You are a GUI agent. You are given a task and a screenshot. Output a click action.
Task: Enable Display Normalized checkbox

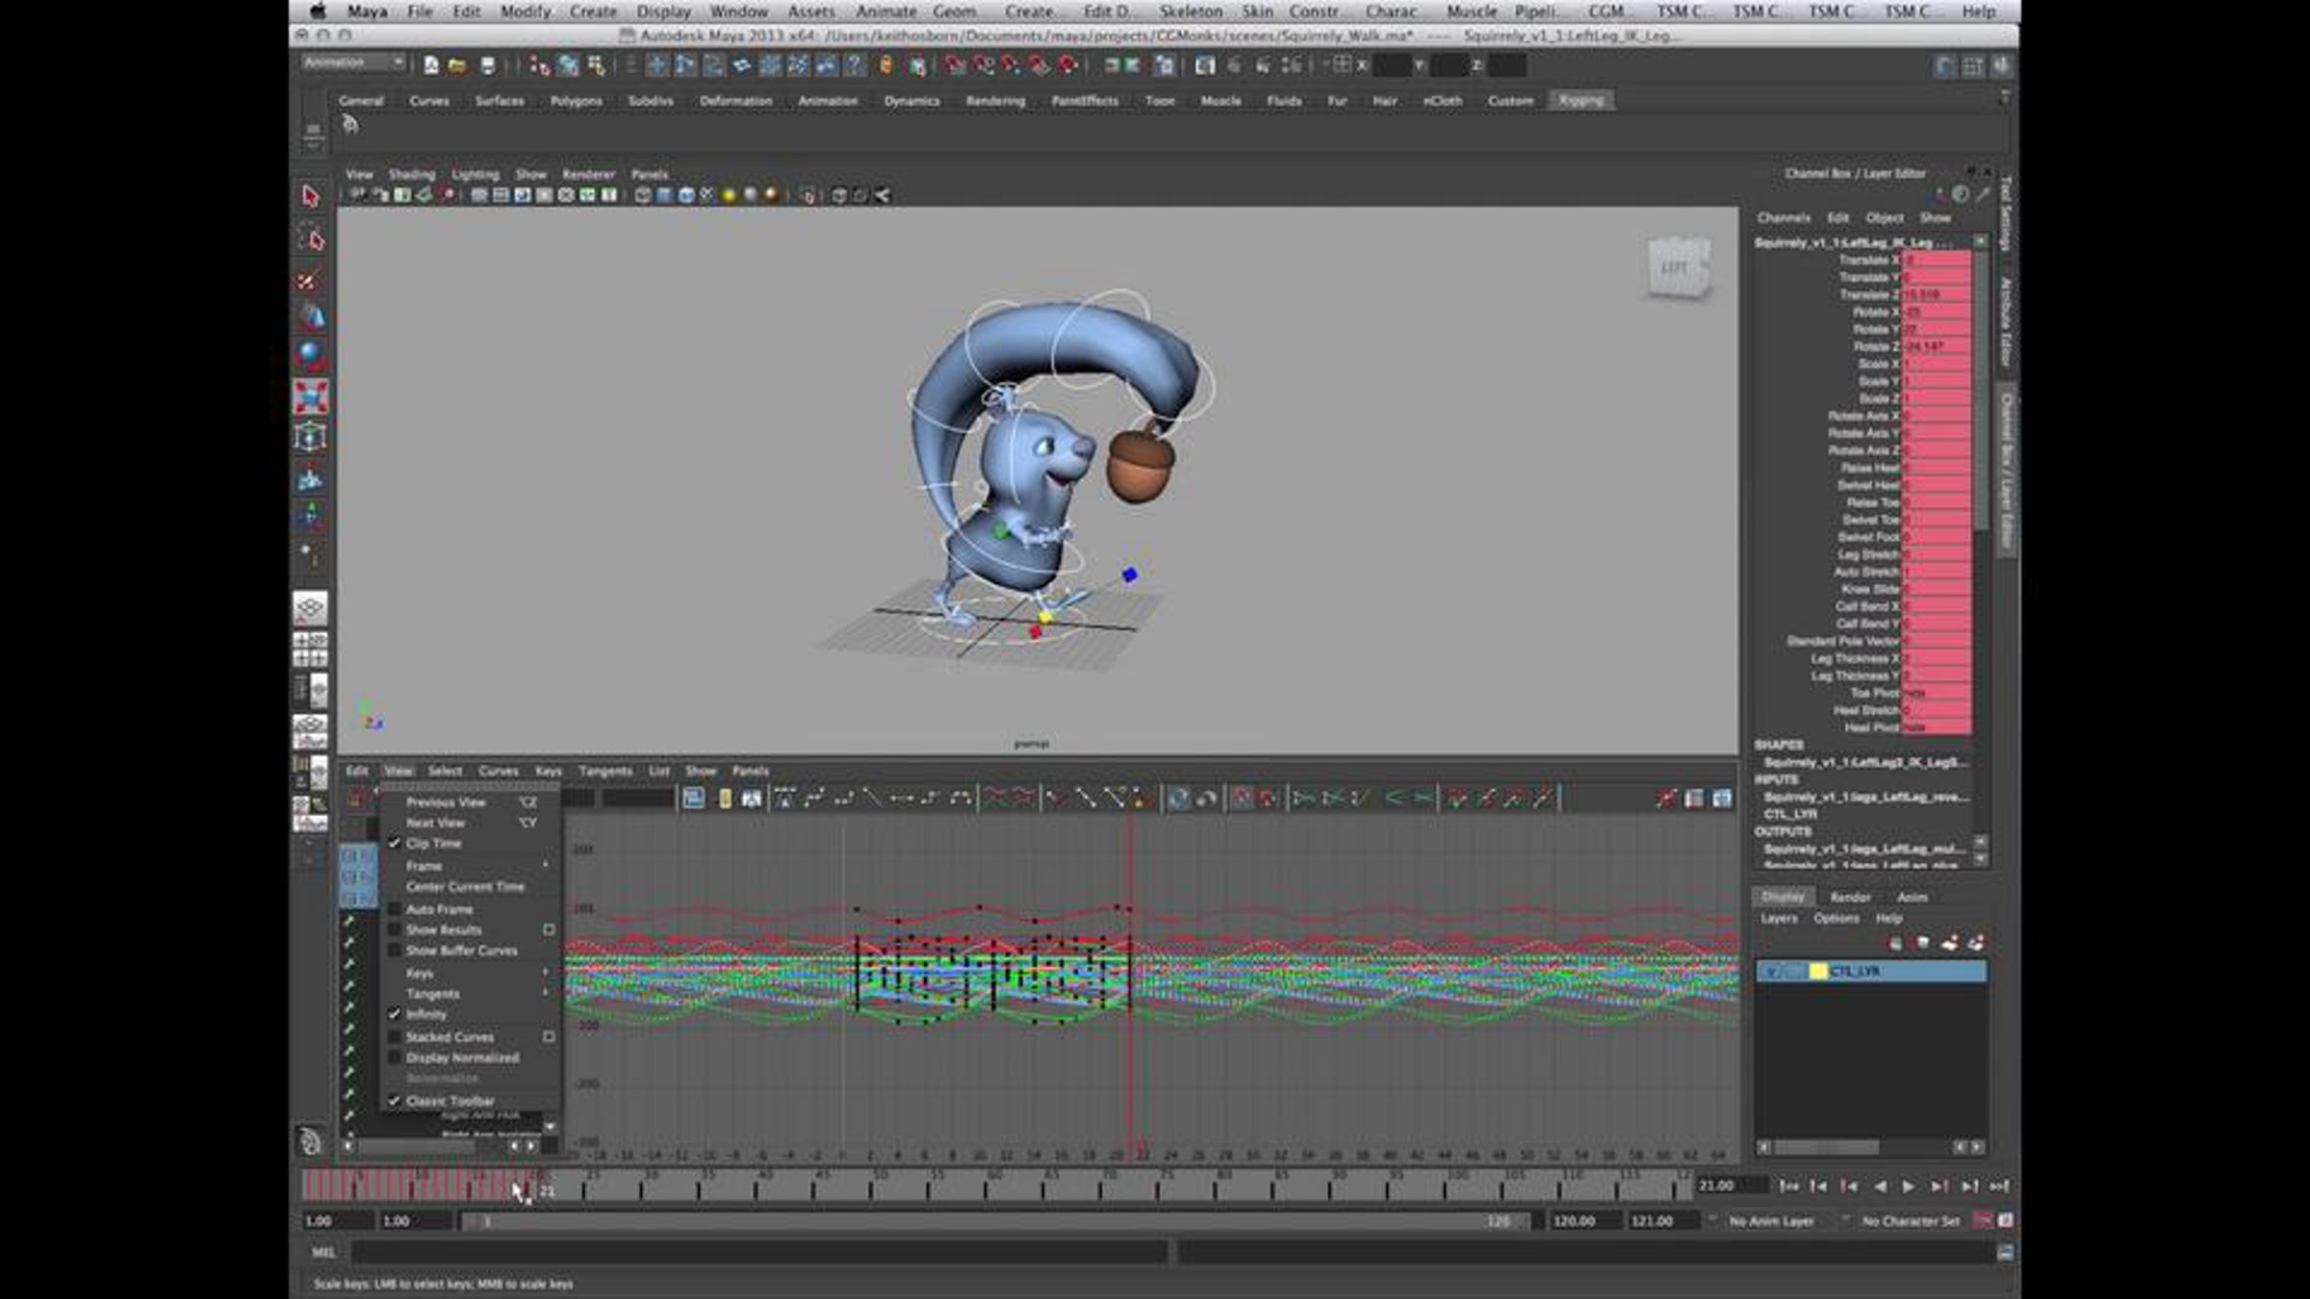pos(394,1057)
